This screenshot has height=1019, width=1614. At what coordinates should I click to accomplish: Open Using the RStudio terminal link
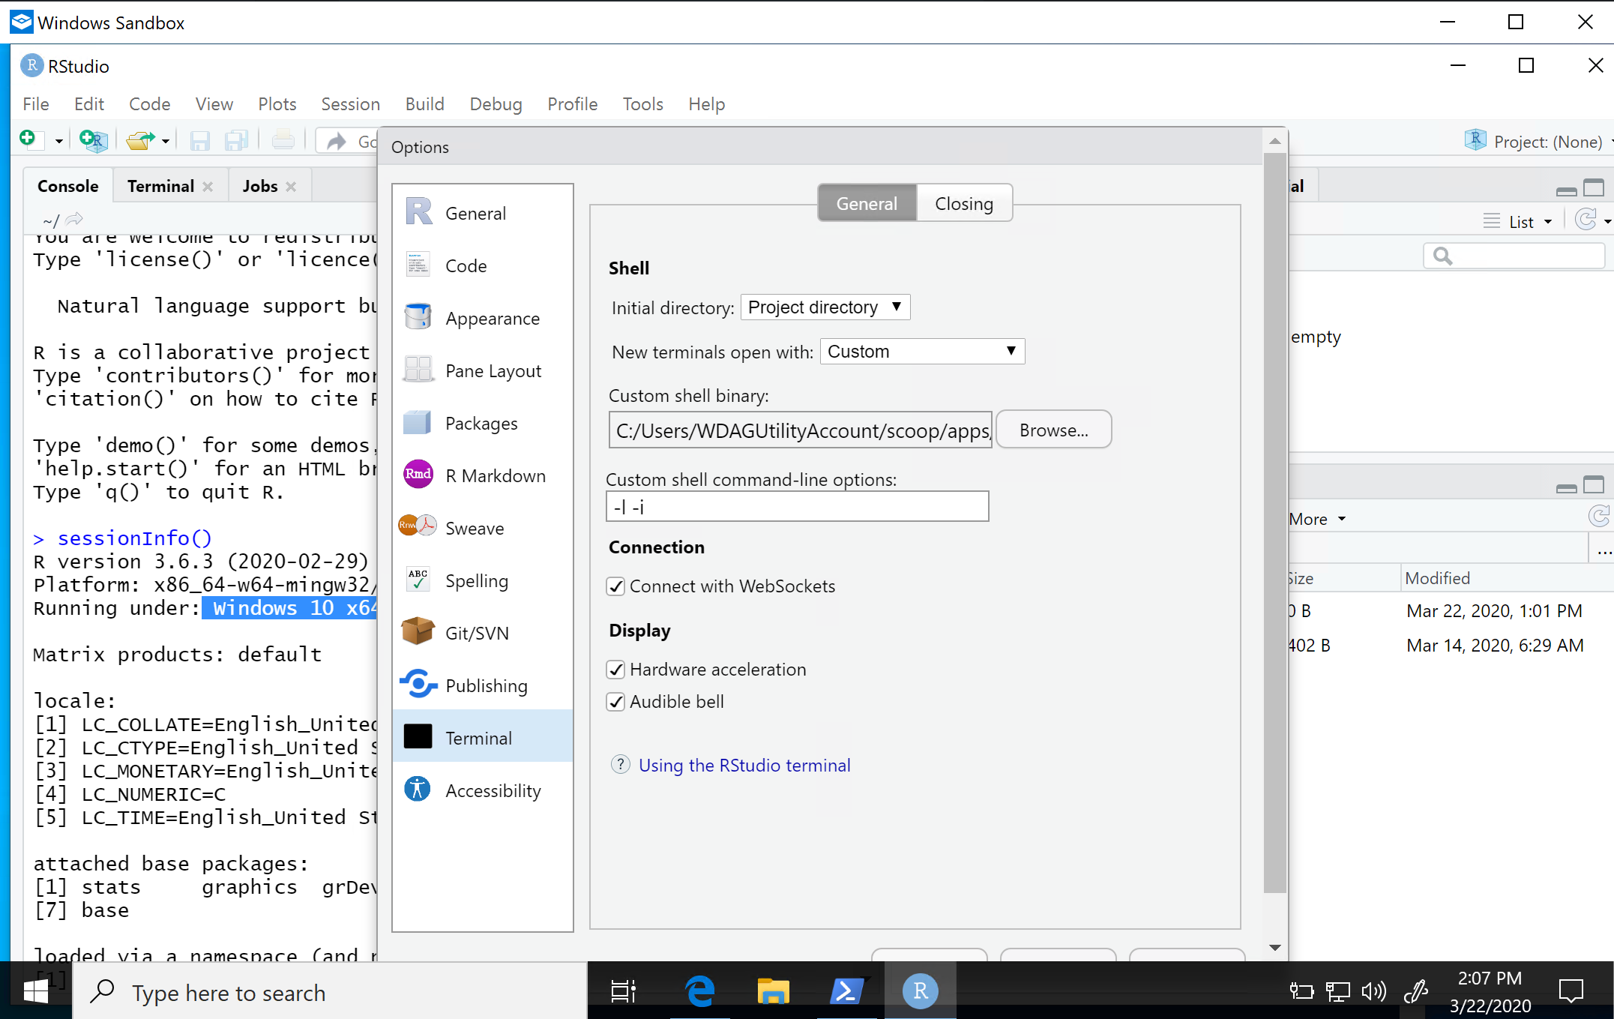[744, 766]
